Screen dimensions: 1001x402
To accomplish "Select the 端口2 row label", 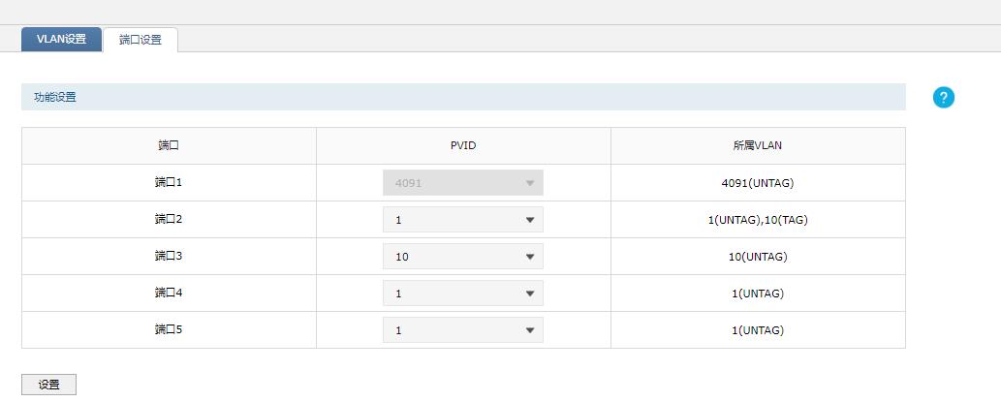I will coord(169,220).
